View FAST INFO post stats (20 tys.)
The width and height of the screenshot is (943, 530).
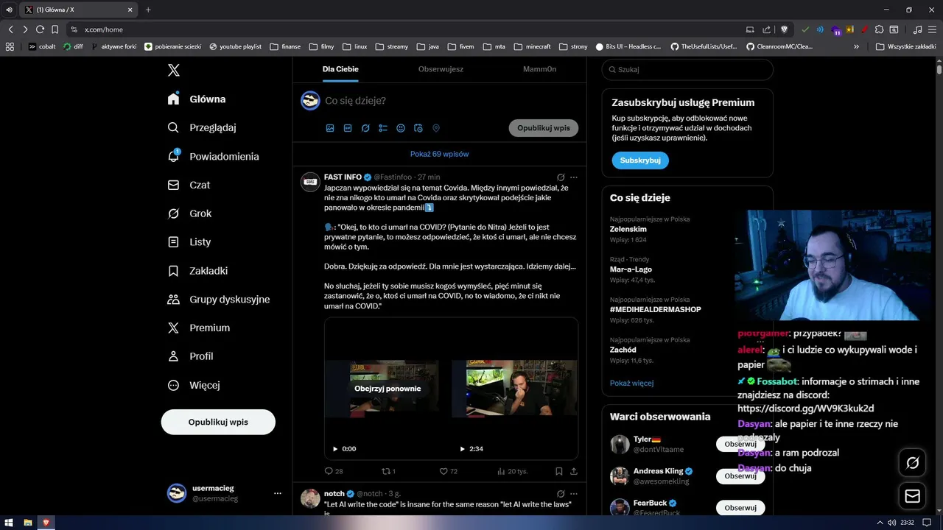click(x=513, y=471)
